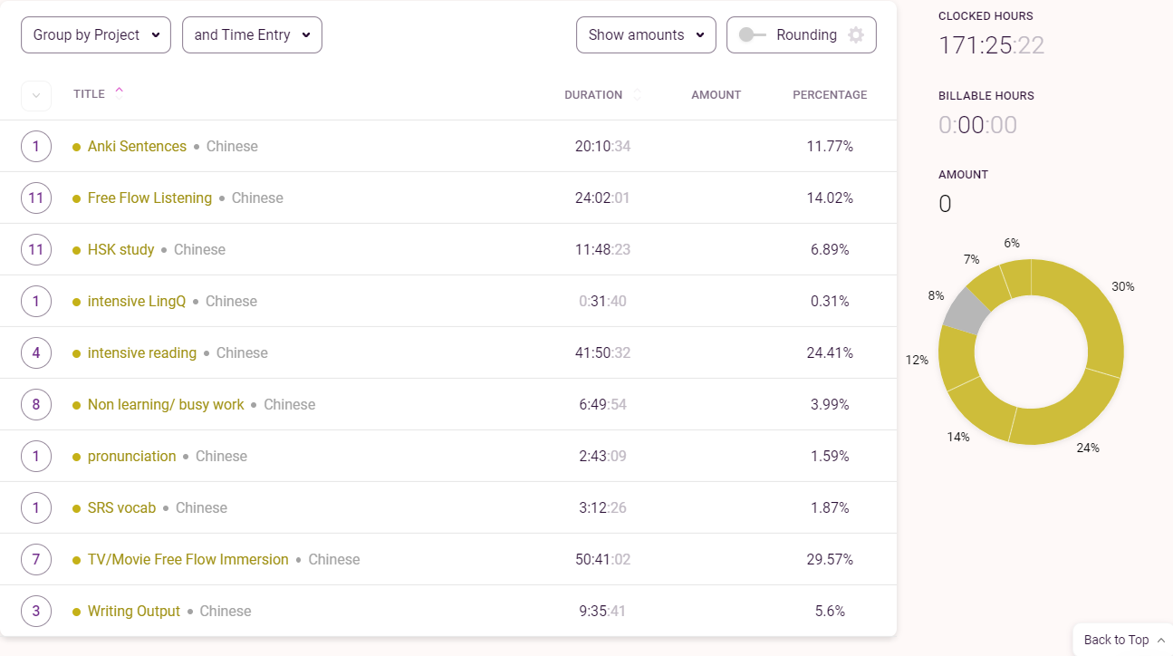Expand the 4 entries of intensive reading

pos(36,353)
